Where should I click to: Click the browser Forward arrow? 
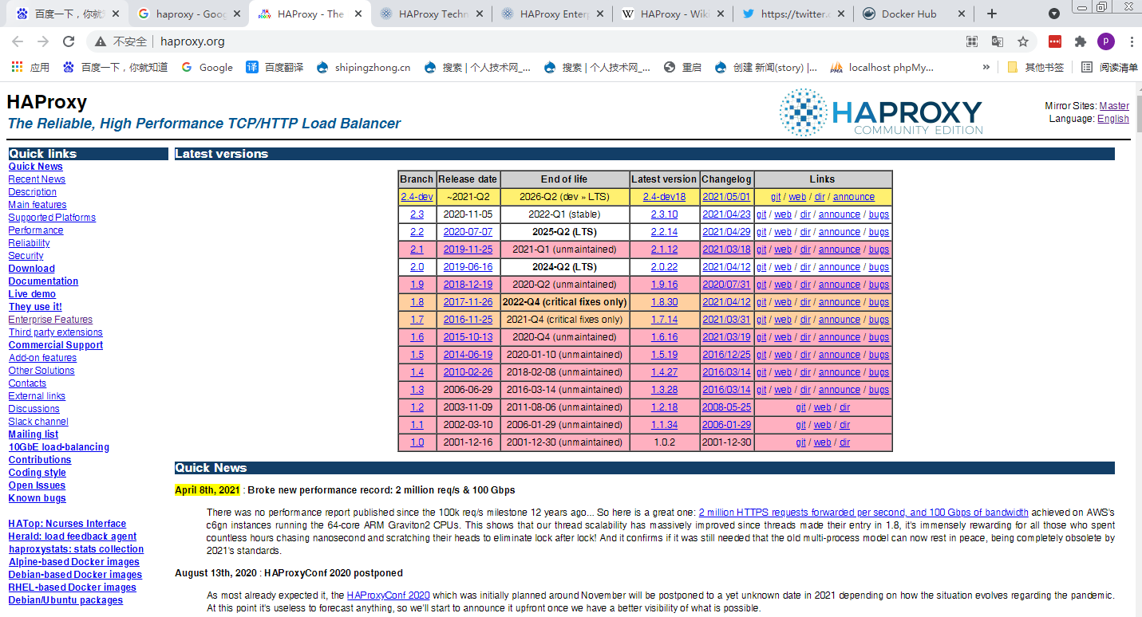44,41
